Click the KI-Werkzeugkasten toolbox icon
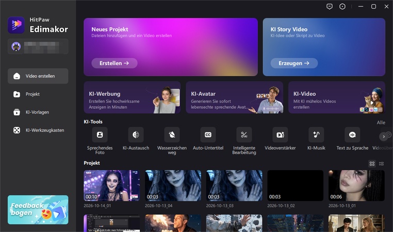The image size is (393, 232). pyautogui.click(x=17, y=130)
